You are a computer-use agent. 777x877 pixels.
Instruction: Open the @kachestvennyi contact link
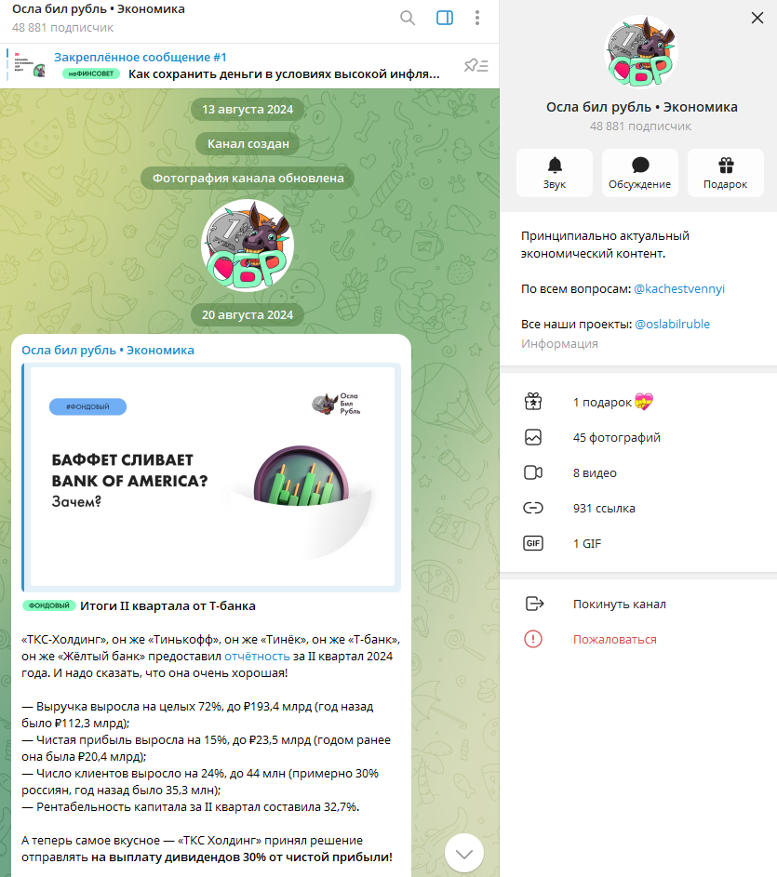(679, 288)
